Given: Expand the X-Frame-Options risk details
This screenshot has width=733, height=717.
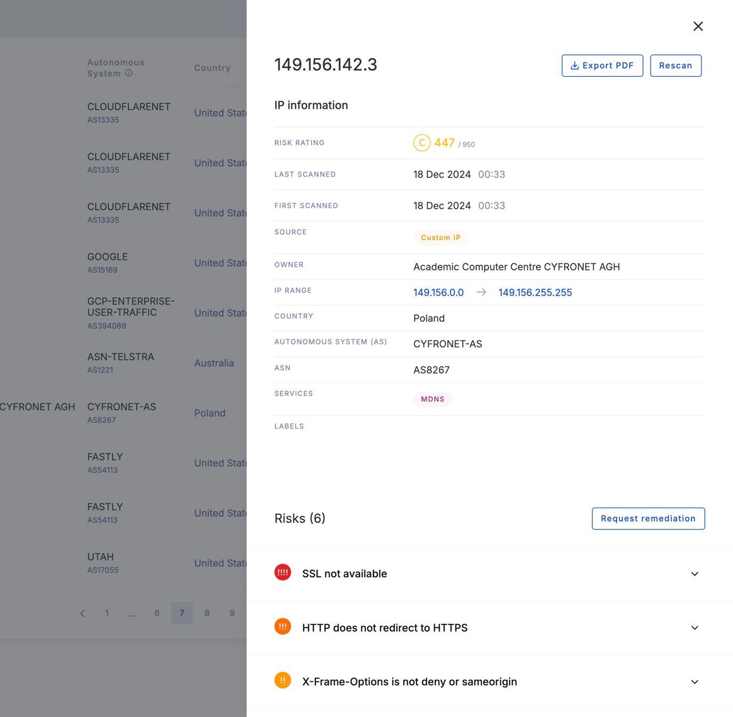Looking at the screenshot, I should (694, 682).
